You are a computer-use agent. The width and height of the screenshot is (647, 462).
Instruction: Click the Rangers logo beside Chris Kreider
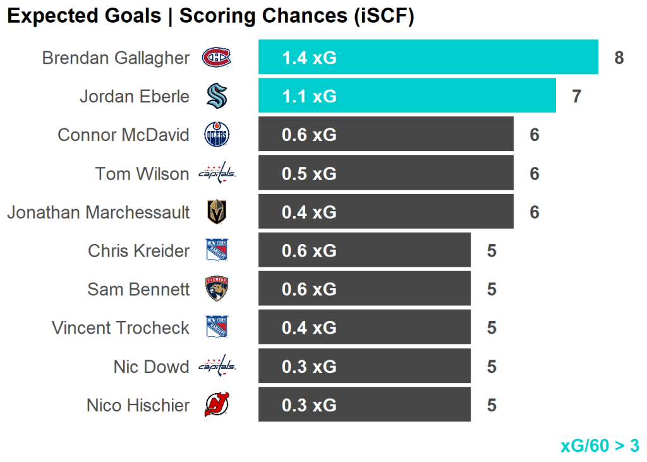click(x=217, y=251)
